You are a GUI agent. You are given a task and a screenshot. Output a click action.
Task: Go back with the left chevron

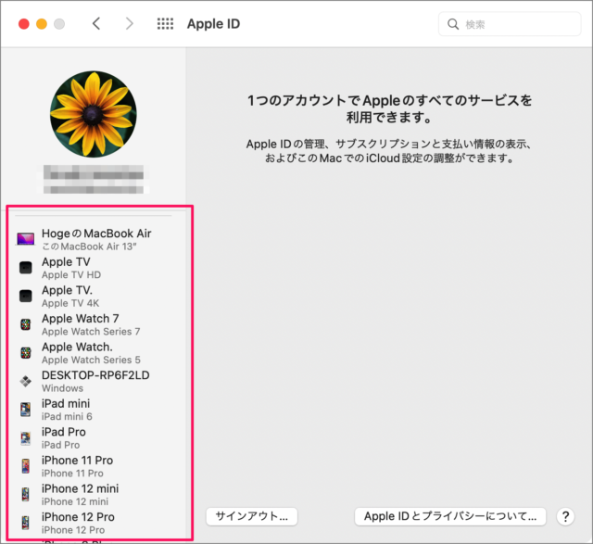(x=96, y=24)
